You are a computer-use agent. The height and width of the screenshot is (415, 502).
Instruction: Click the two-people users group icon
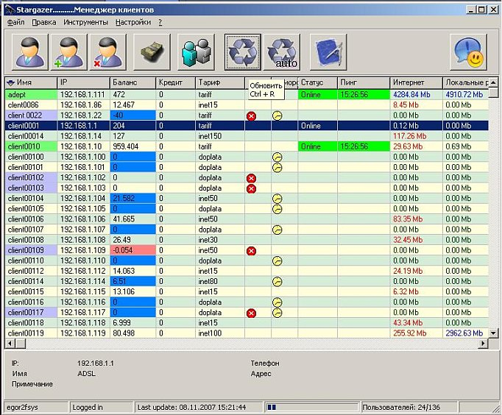[x=197, y=52]
